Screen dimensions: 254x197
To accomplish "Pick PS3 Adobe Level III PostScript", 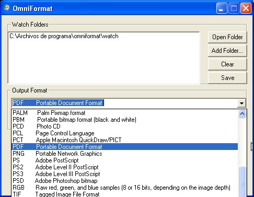I will [124, 174].
